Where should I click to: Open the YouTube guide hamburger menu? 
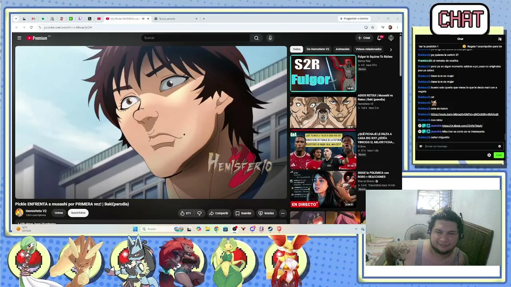19,38
